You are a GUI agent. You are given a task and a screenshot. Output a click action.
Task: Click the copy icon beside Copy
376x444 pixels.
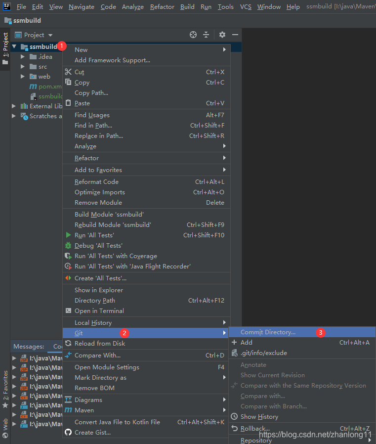tap(68, 82)
